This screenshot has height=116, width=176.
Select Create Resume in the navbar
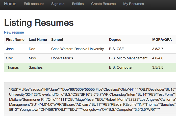pyautogui.click(x=103, y=4)
